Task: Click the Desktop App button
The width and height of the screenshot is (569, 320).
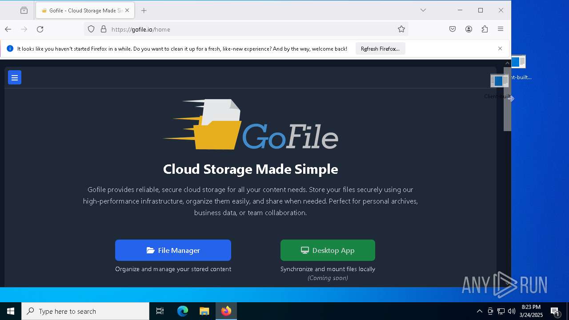Action: click(x=328, y=250)
